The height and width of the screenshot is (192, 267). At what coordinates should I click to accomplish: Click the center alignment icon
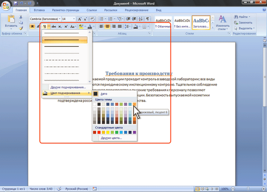click(107, 26)
